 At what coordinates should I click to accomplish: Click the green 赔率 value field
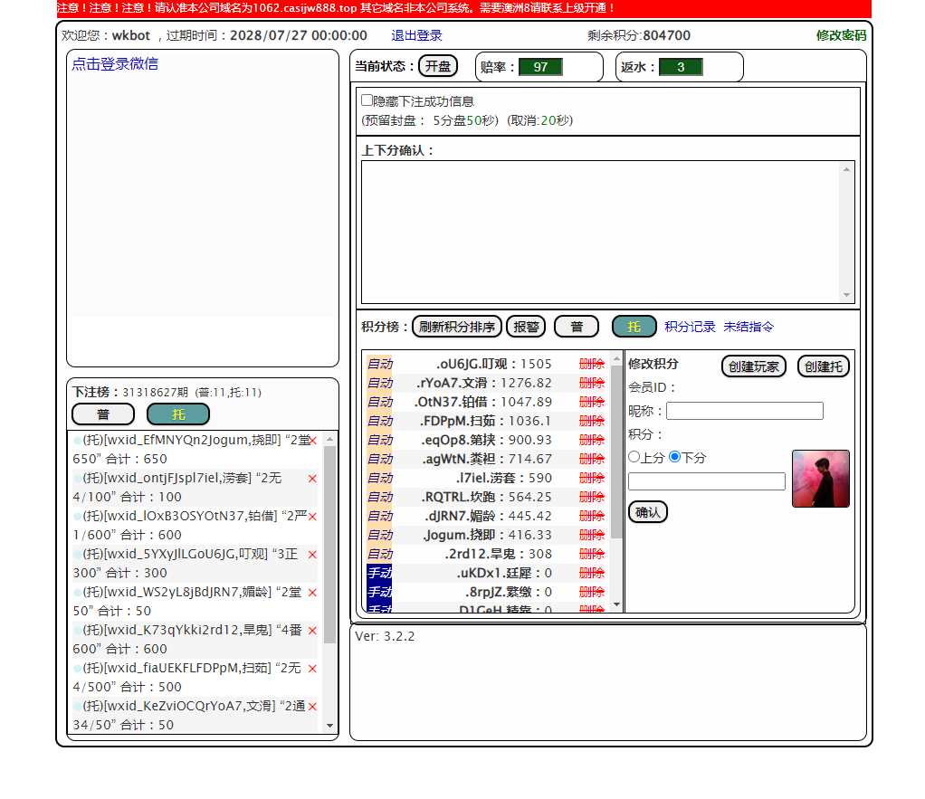coord(540,67)
